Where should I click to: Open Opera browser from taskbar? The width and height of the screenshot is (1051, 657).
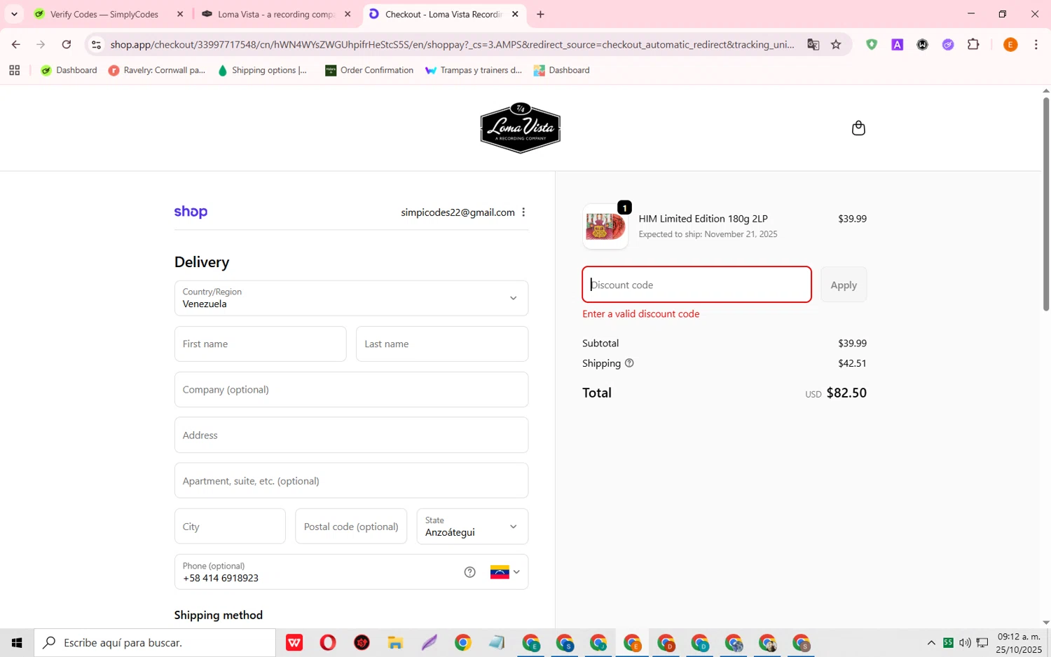point(328,642)
